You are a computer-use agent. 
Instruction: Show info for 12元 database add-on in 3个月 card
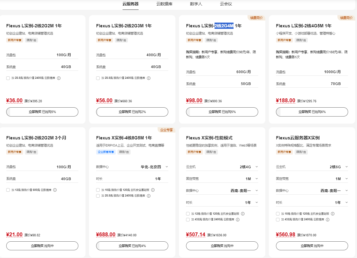coord(55,190)
